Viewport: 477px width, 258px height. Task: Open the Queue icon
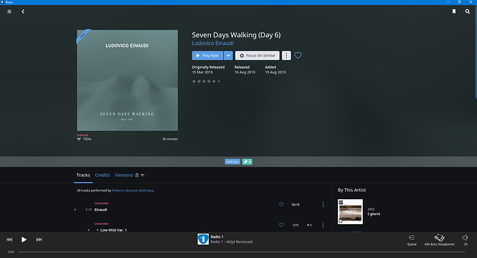pos(412,238)
